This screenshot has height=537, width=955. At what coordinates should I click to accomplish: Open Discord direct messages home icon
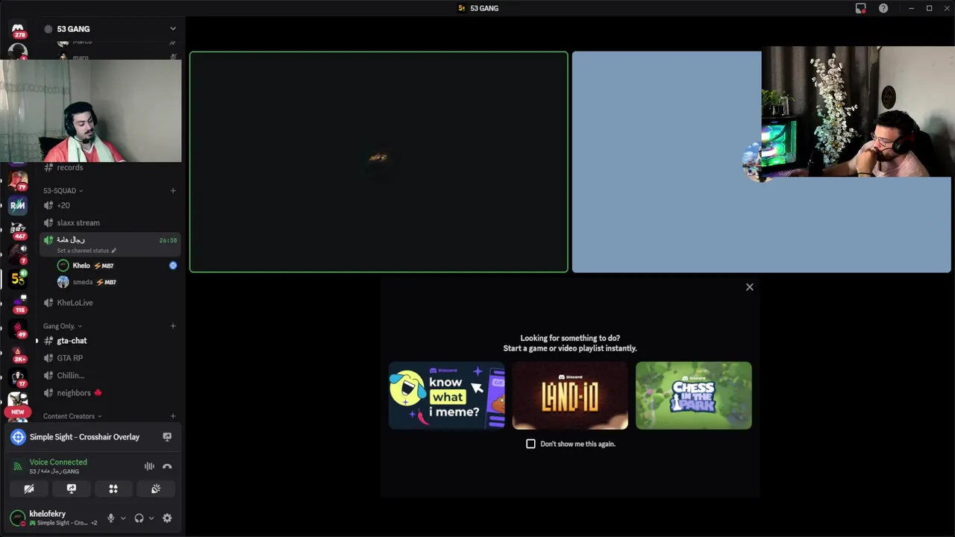point(18,28)
